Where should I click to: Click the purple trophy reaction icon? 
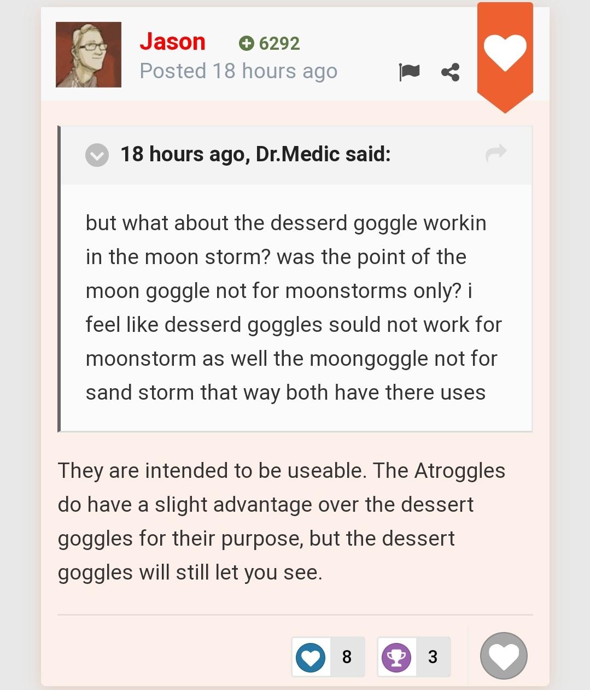(396, 657)
